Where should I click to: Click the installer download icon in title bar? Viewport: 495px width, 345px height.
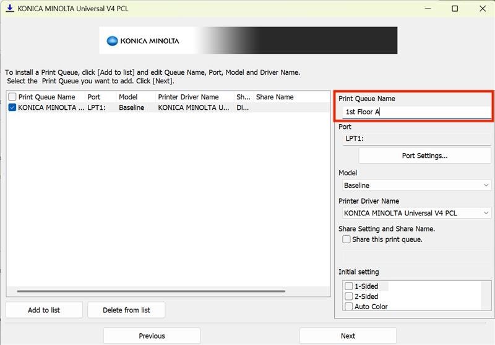pyautogui.click(x=10, y=9)
